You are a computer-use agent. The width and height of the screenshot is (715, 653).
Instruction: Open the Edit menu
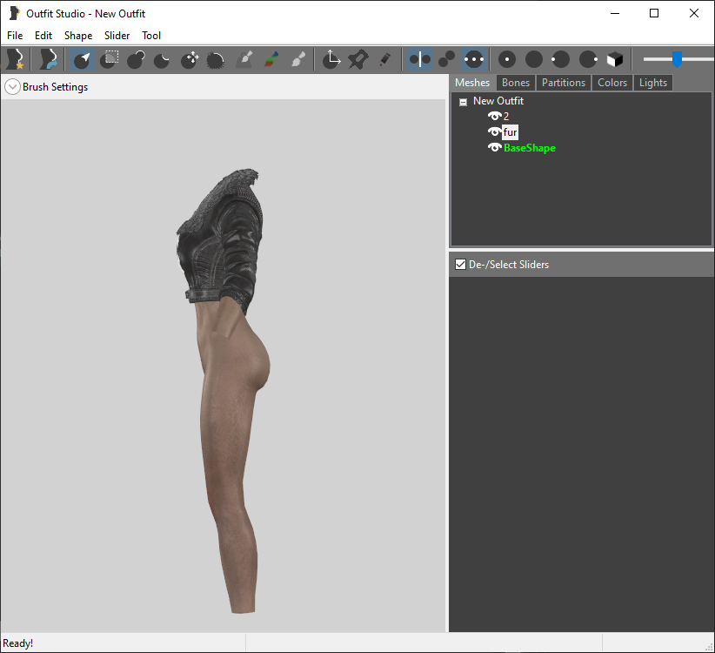pos(43,36)
